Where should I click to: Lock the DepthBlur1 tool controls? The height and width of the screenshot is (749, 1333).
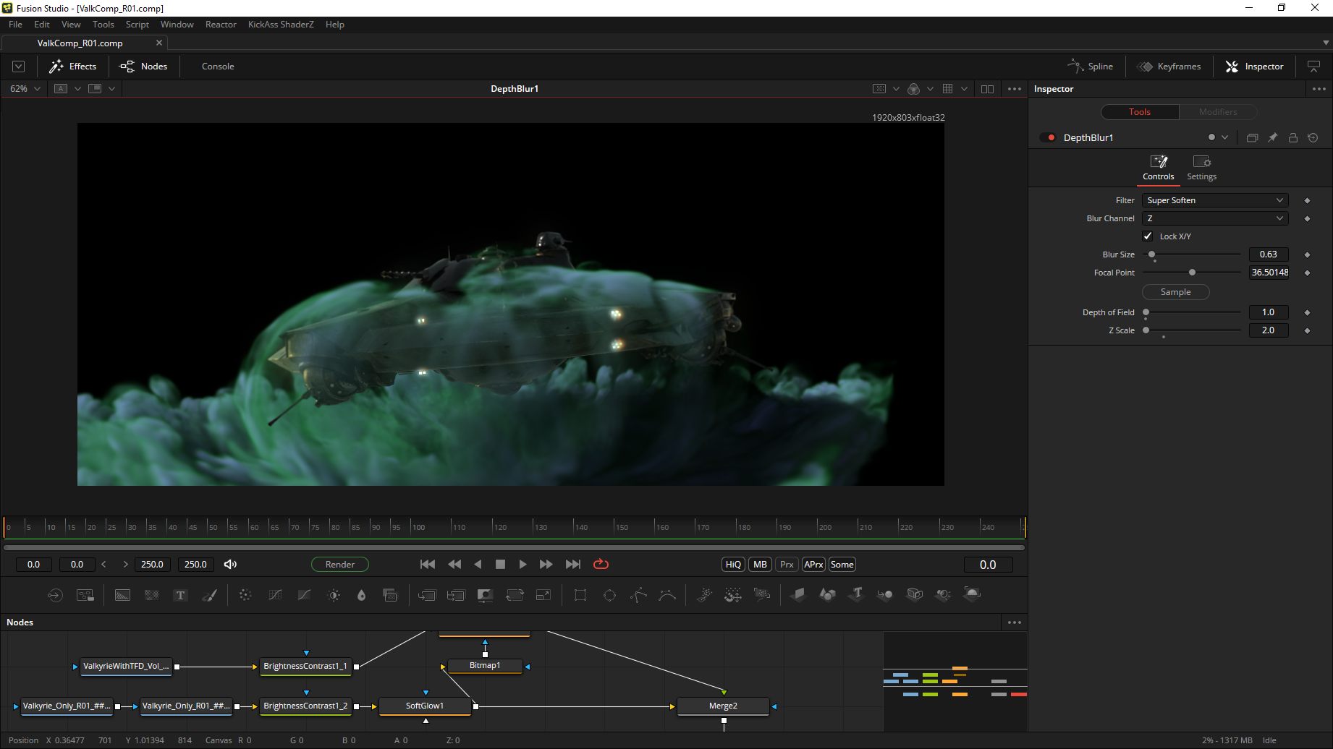coord(1293,137)
